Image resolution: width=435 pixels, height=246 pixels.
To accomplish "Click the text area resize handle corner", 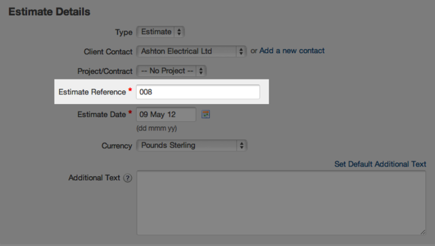I will click(423, 232).
